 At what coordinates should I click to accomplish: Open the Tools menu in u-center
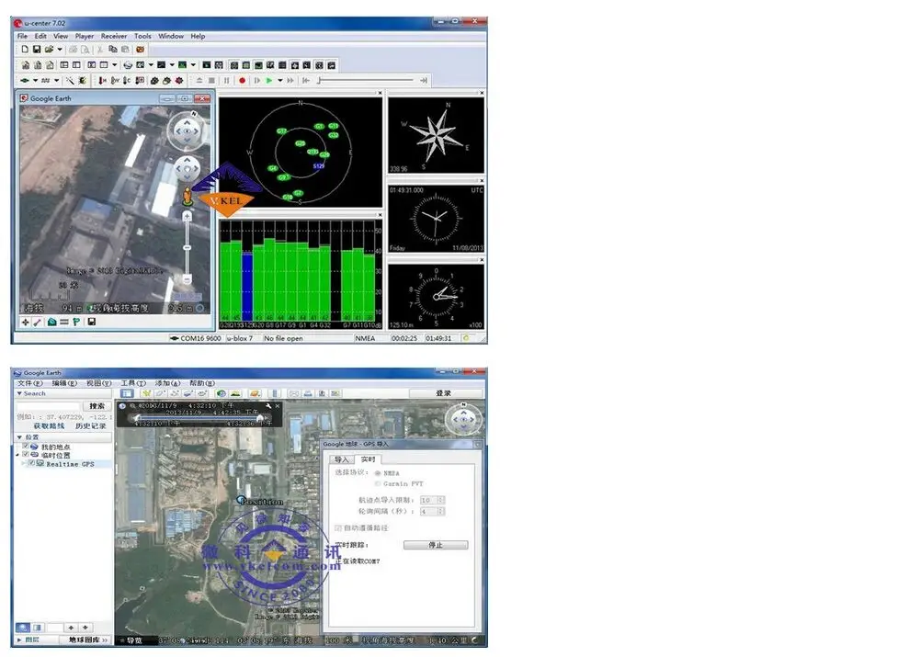[x=142, y=36]
